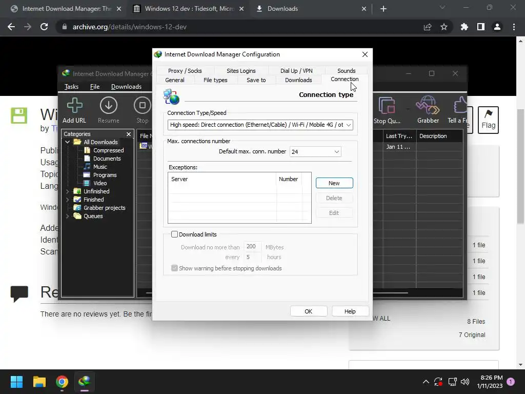
Task: Reload the archive.org page
Action: point(44,27)
